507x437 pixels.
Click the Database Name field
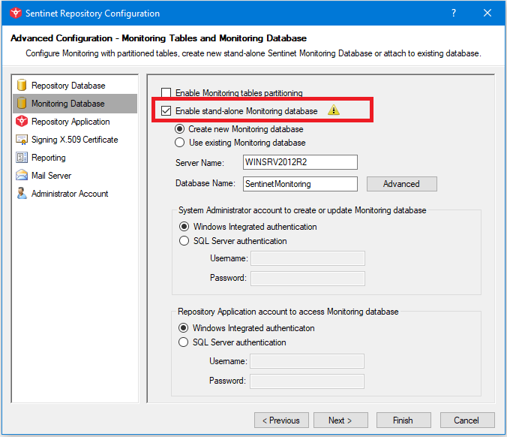pos(300,184)
